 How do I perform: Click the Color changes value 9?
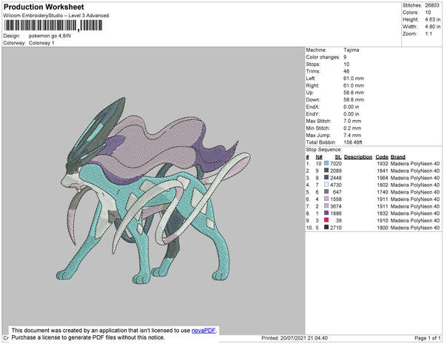[x=345, y=57]
